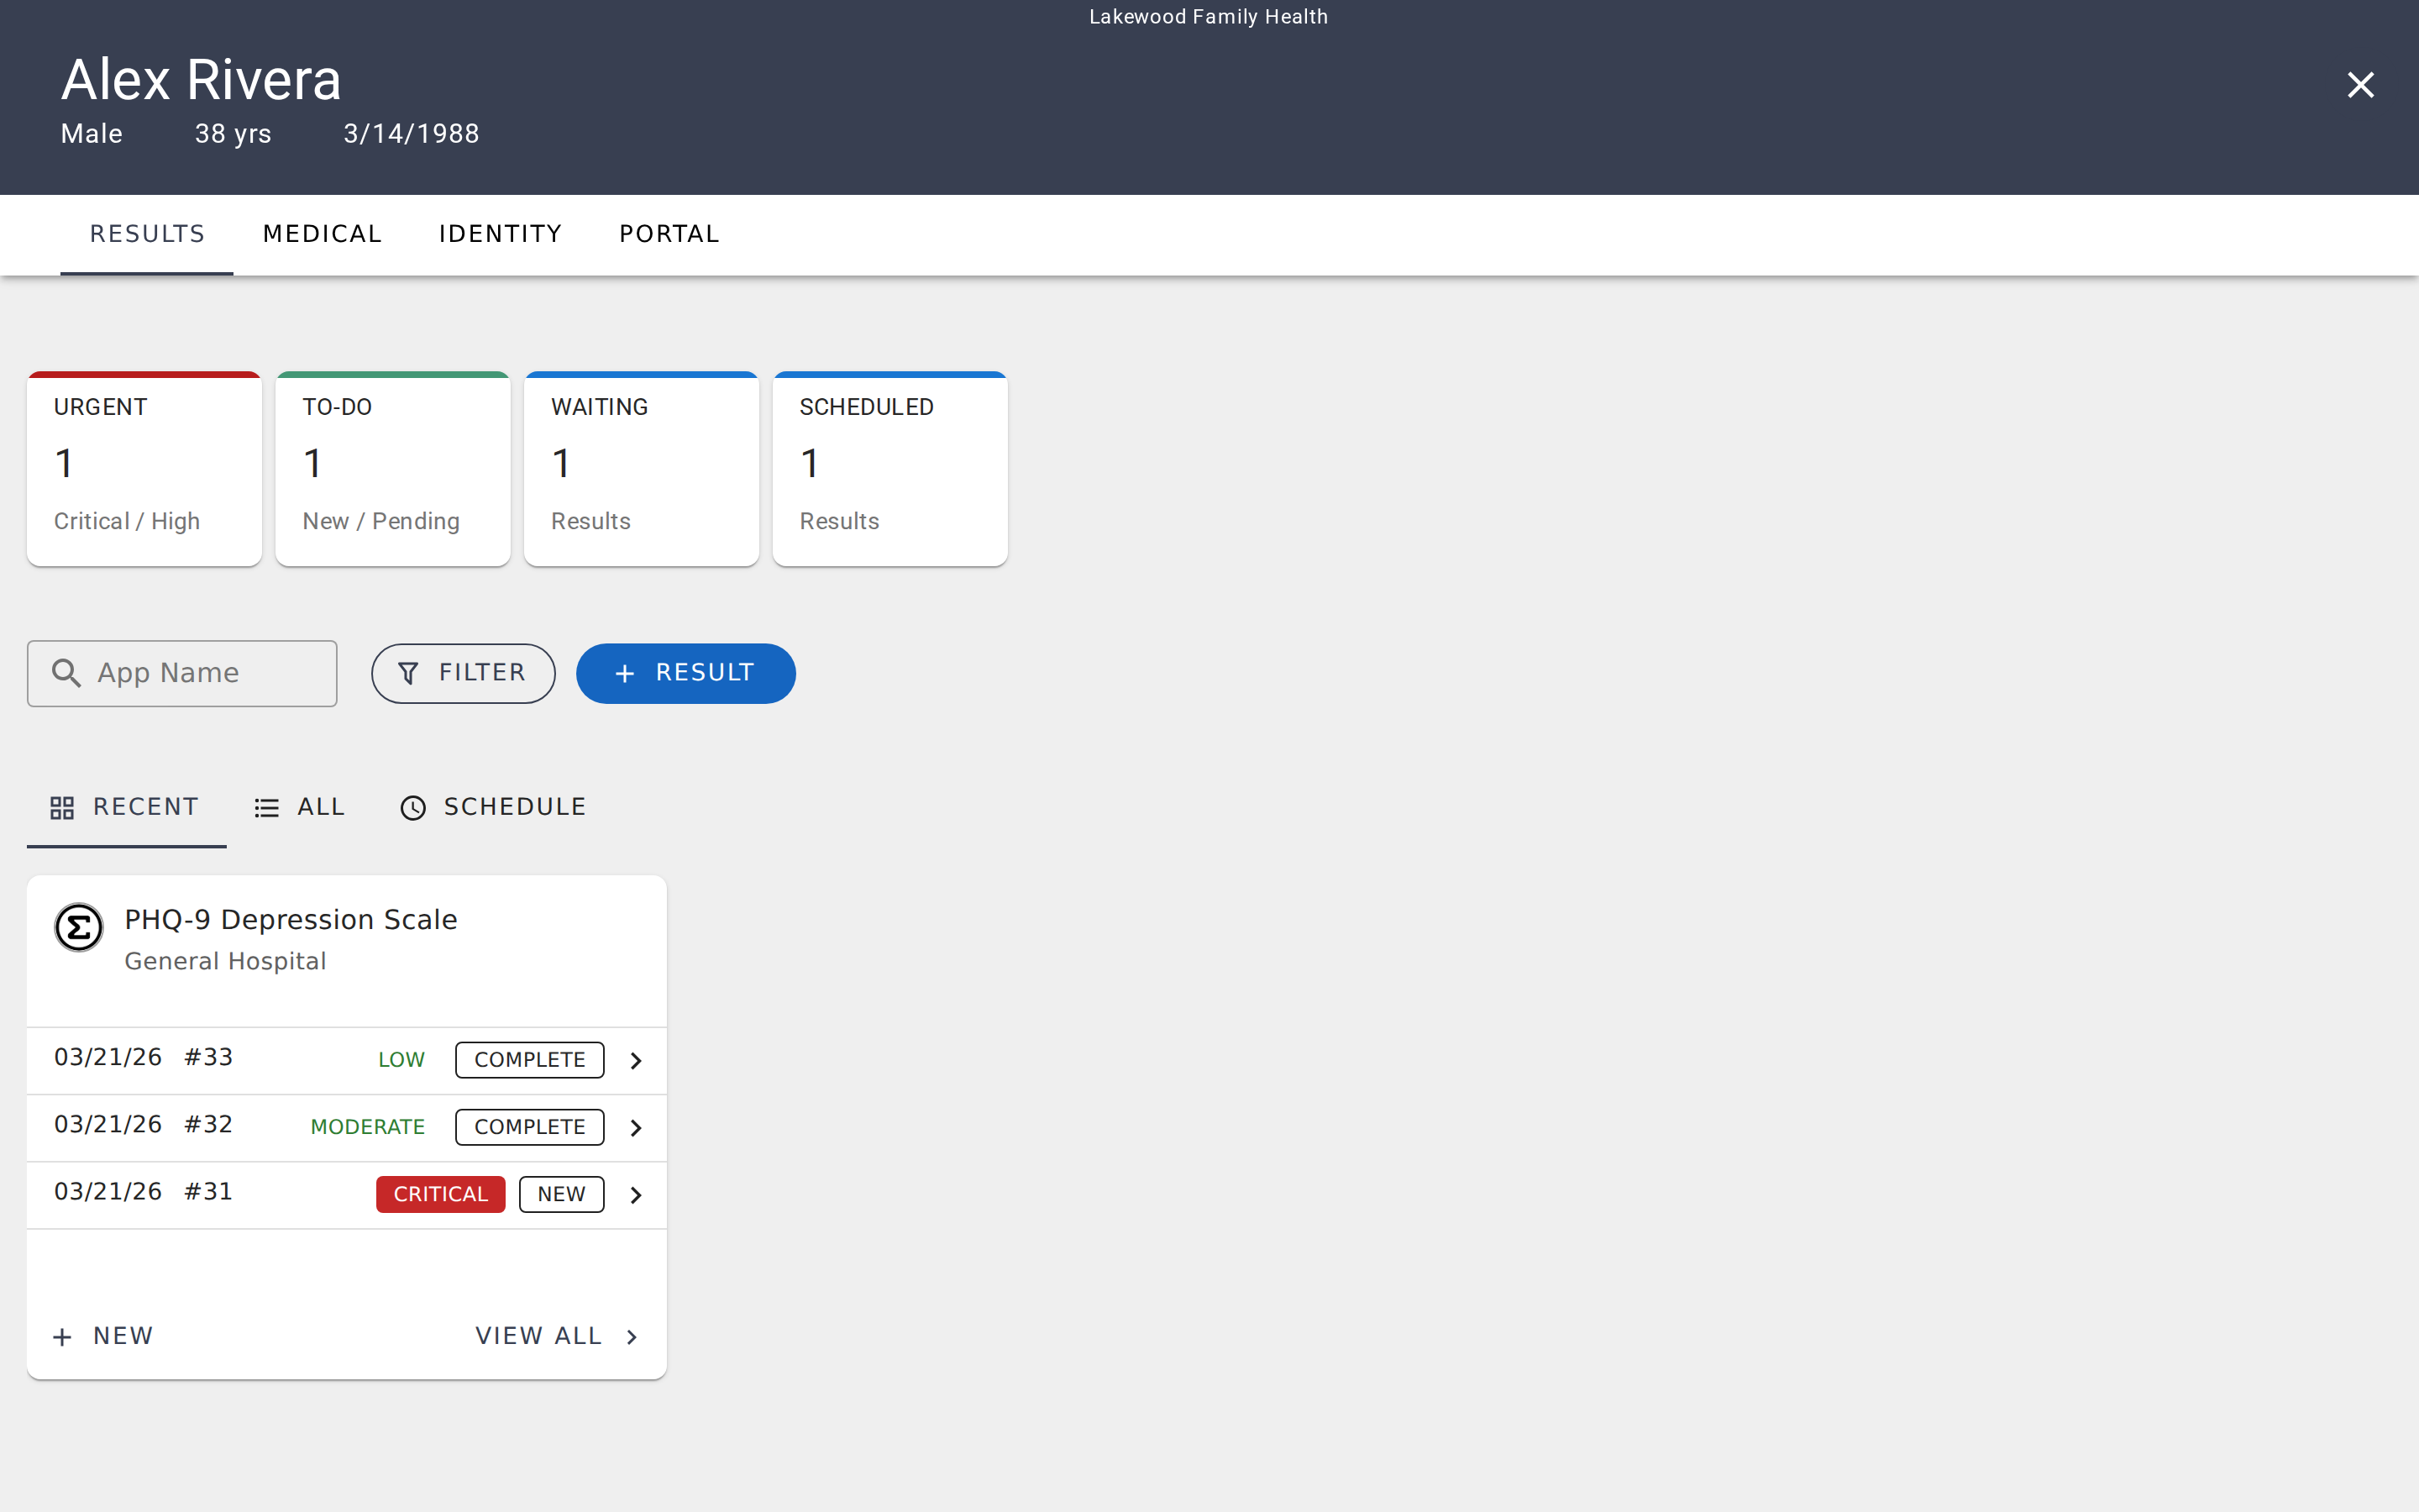Expand result #33 chevron arrow
2419x1512 pixels.
(x=636, y=1060)
